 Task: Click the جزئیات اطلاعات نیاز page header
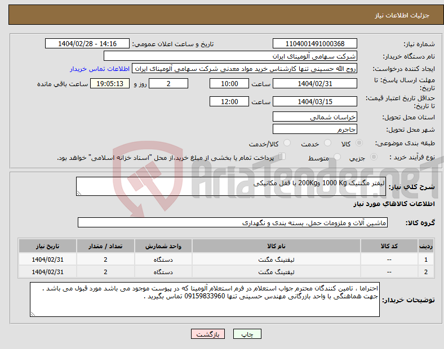point(402,15)
